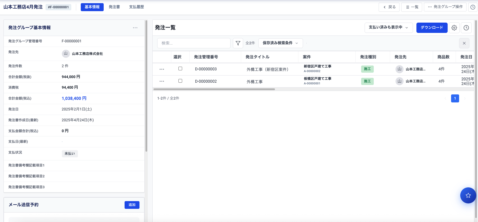
Task: Open the 発注グループ操作 menu
Action: click(x=445, y=7)
